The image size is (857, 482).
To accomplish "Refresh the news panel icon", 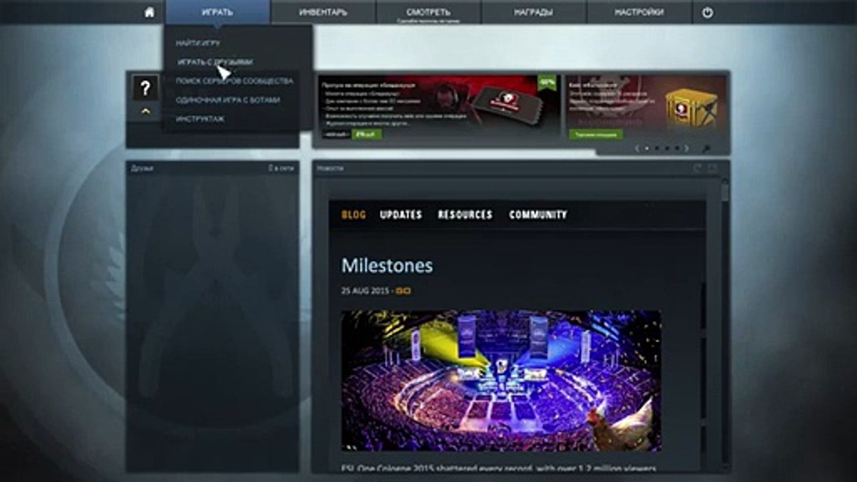I will [698, 168].
